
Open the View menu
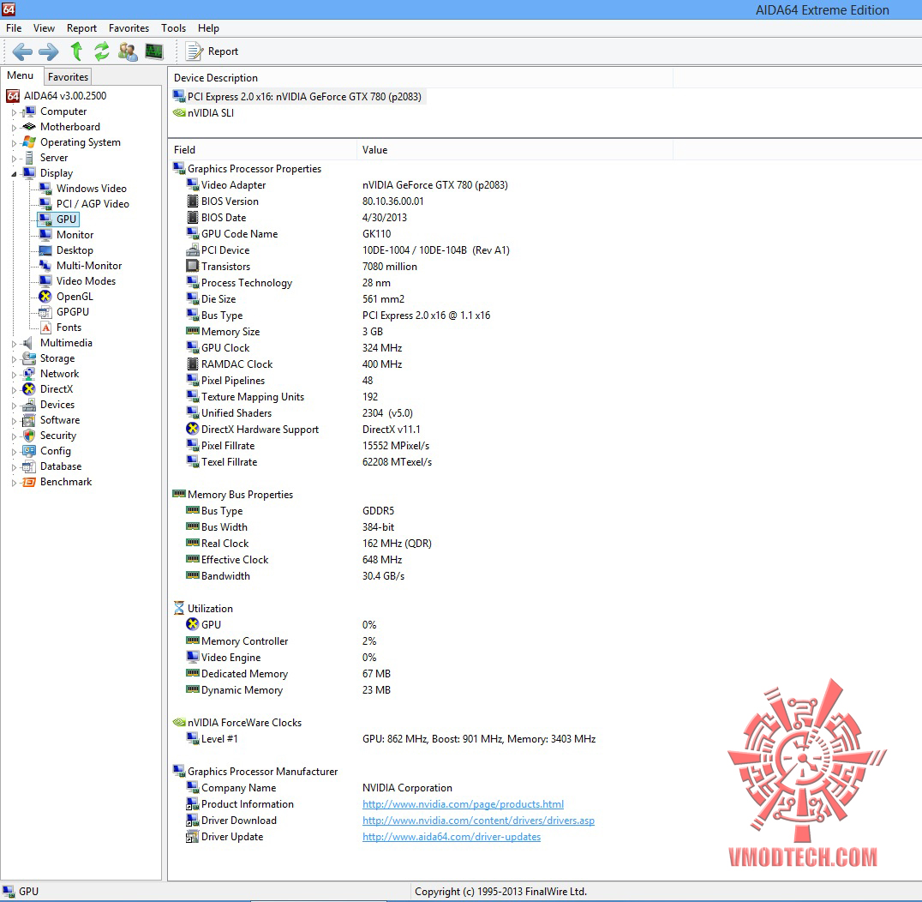[44, 28]
